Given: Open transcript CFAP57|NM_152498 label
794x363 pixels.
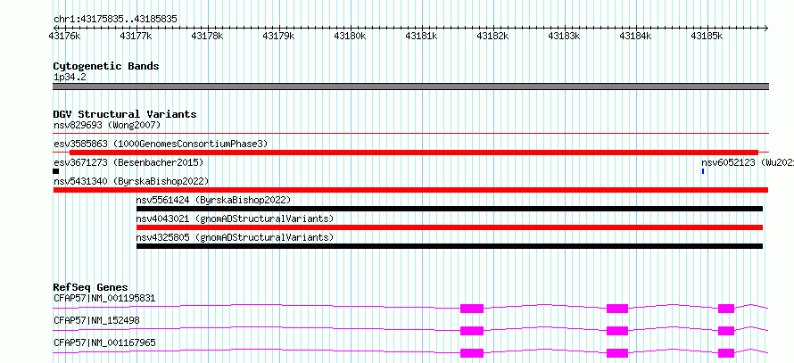Looking at the screenshot, I should [96, 320].
